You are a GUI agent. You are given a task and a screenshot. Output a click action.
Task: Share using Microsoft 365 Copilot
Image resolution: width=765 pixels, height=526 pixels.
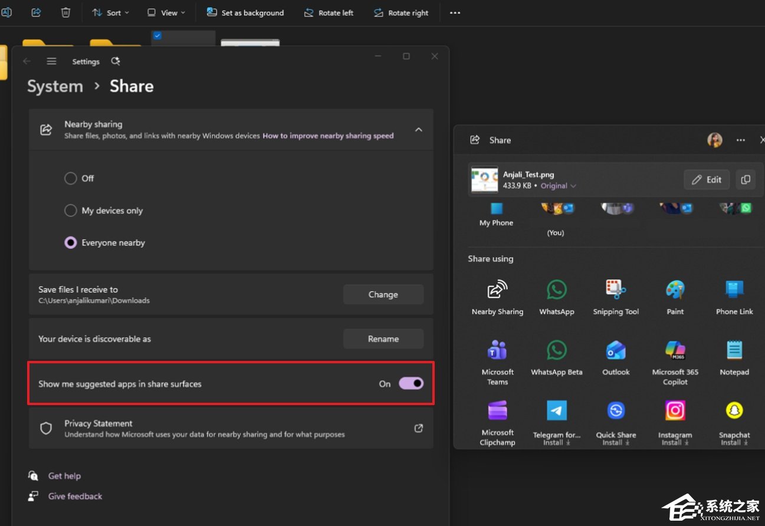[675, 363]
